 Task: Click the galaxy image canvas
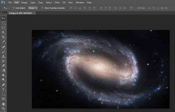(x=101, y=69)
